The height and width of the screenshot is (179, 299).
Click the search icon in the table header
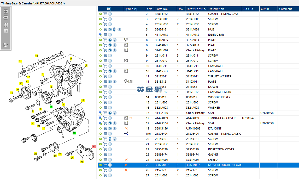(x=109, y=9)
